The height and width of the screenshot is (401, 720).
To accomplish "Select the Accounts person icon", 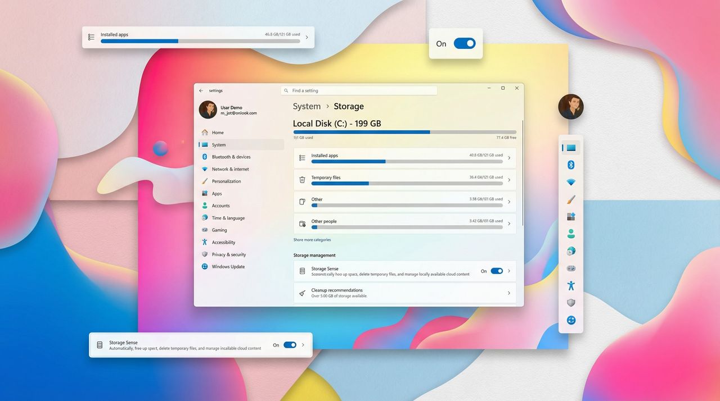I will pyautogui.click(x=205, y=206).
